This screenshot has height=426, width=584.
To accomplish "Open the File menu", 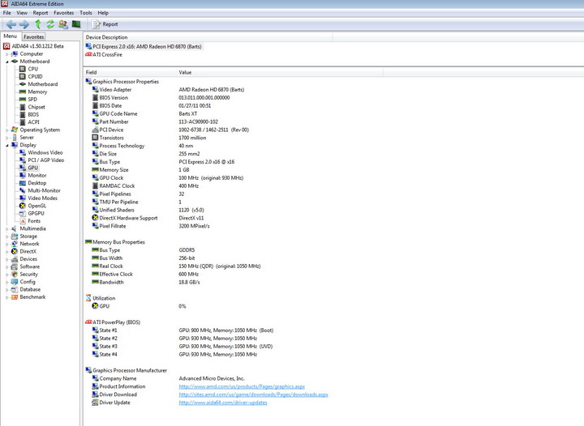I will (x=6, y=13).
